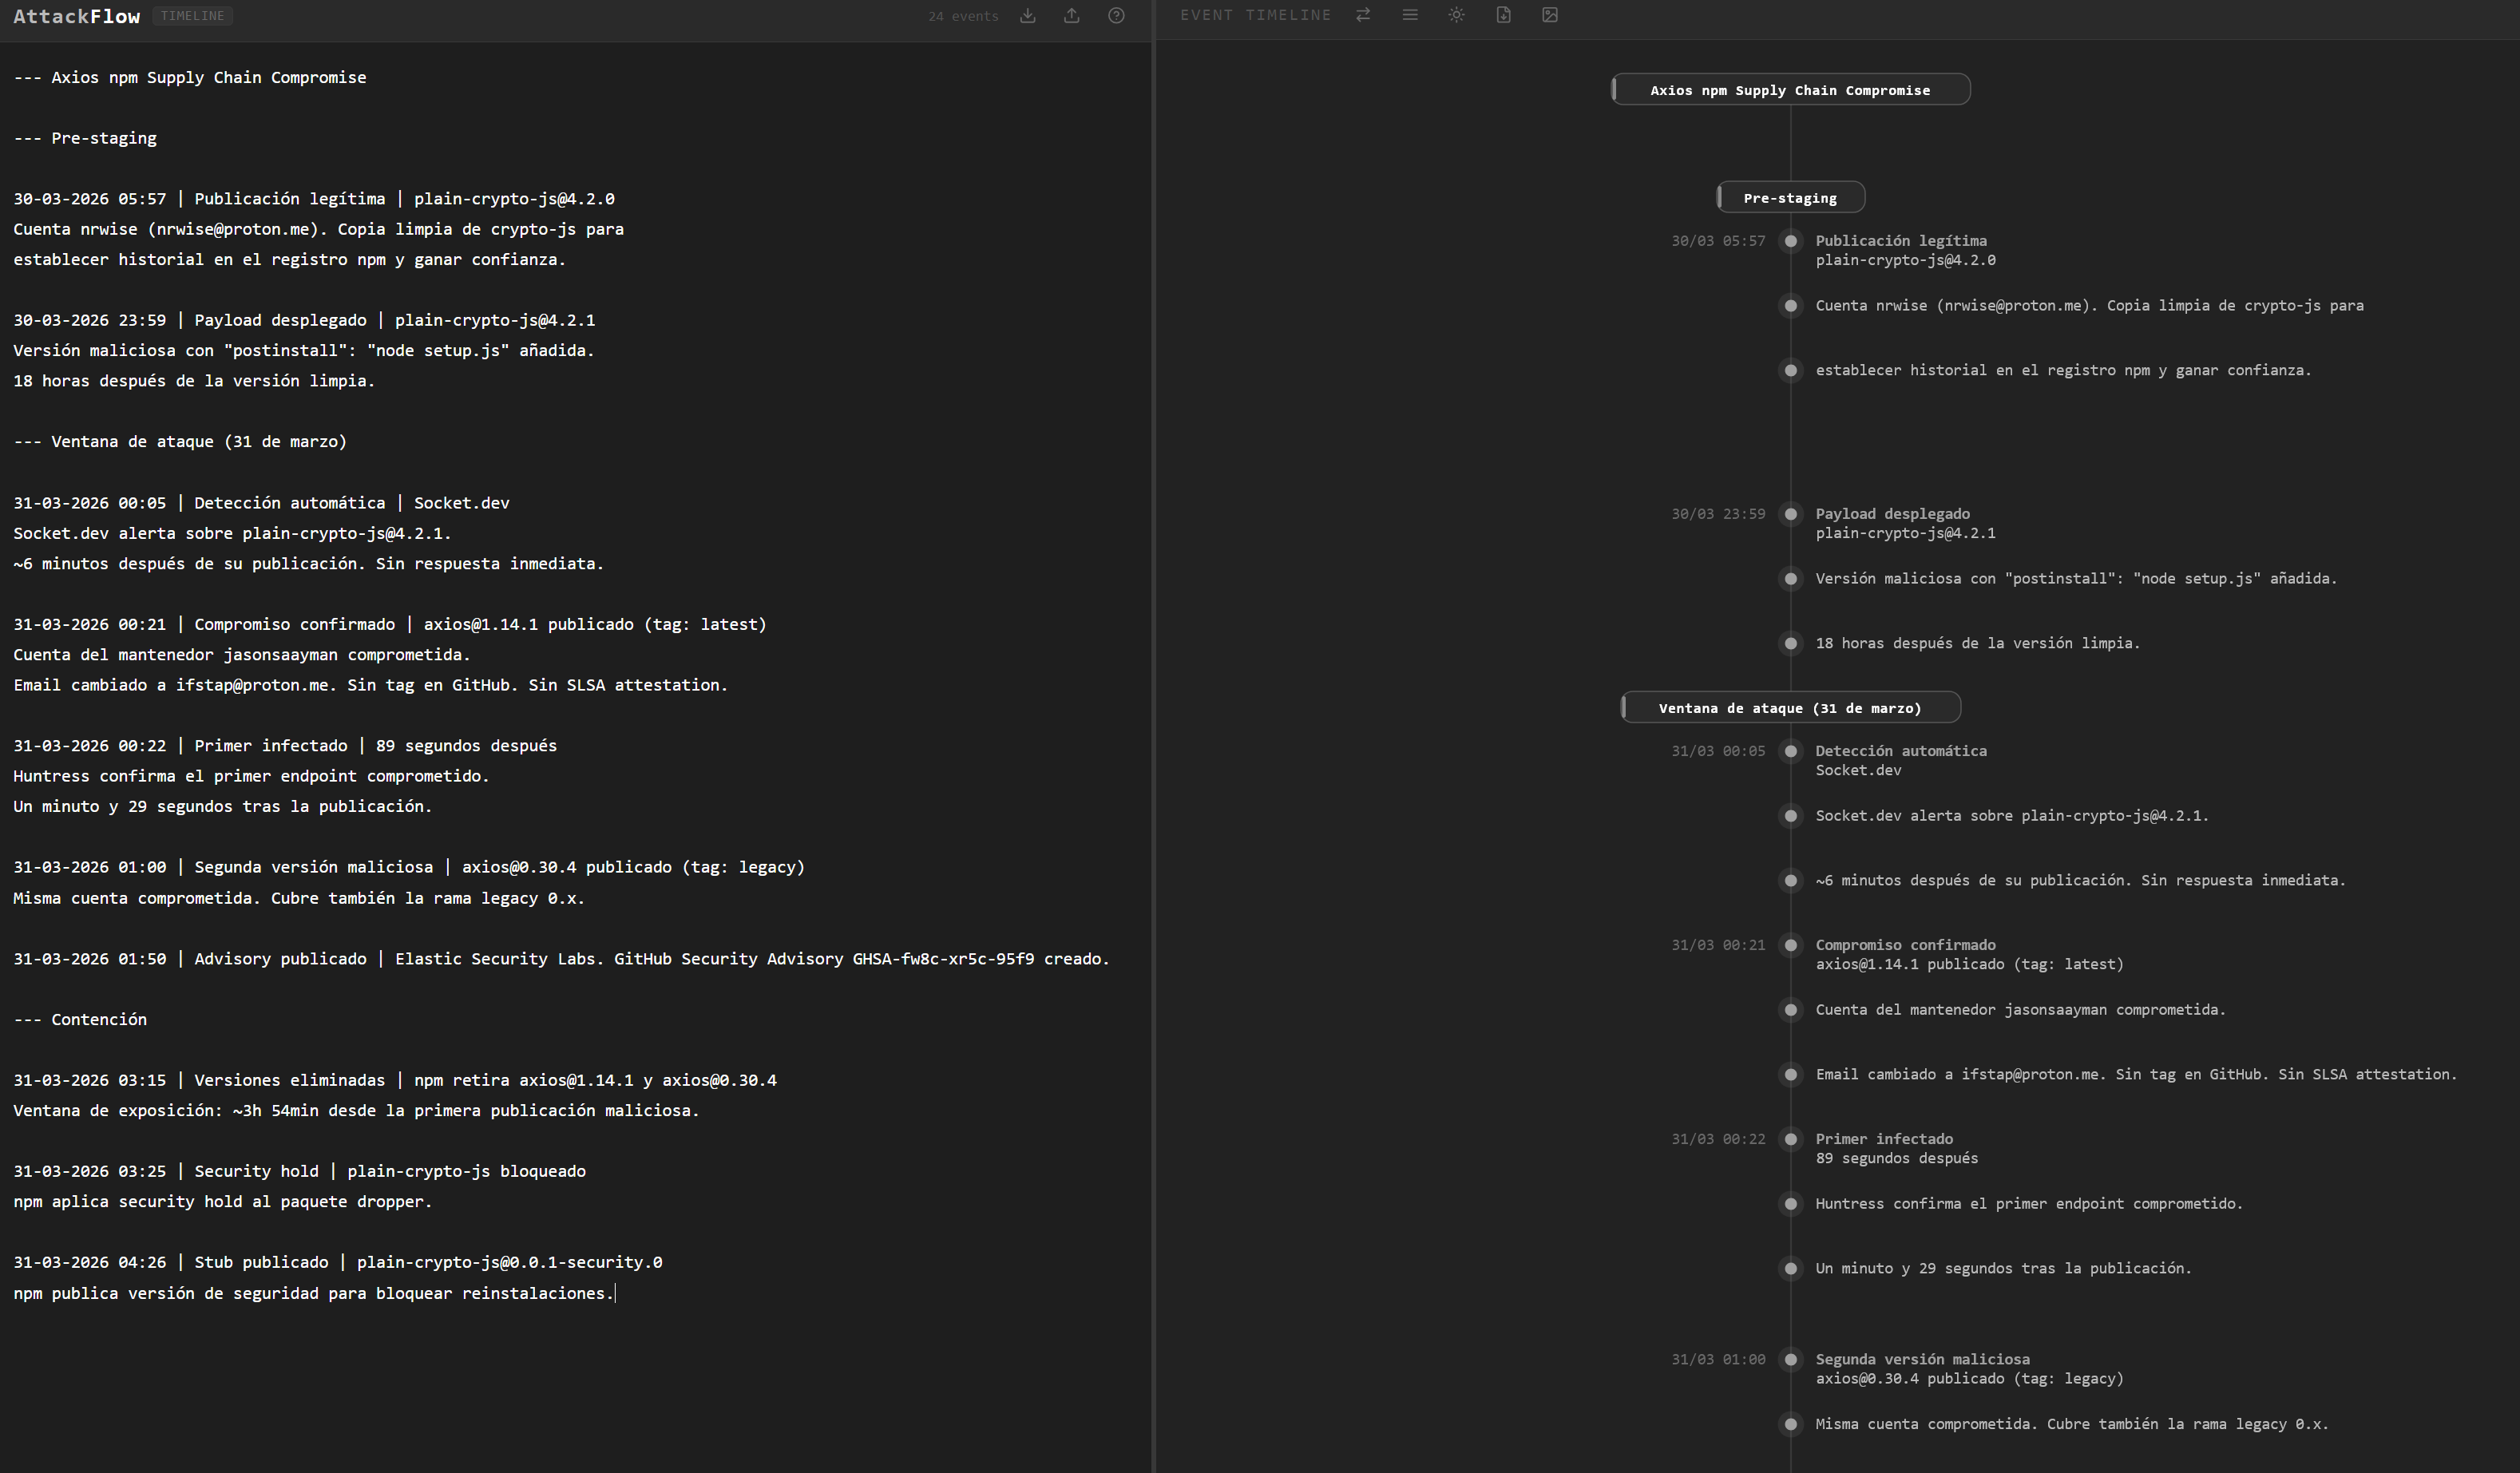Toggle light/dark theme with sun icon
This screenshot has height=1473, width=2520.
1456,15
